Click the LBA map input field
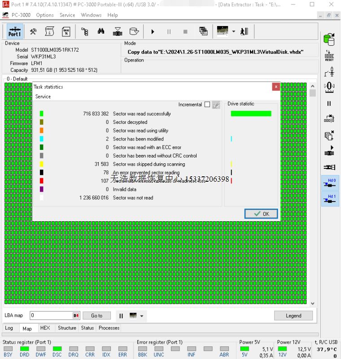The image size is (341, 359). tap(51, 315)
